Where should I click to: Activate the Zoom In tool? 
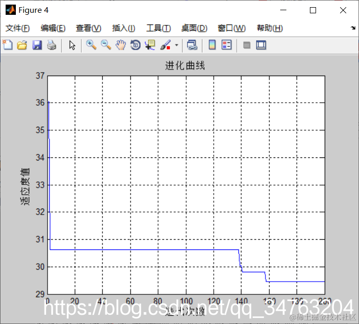point(91,45)
